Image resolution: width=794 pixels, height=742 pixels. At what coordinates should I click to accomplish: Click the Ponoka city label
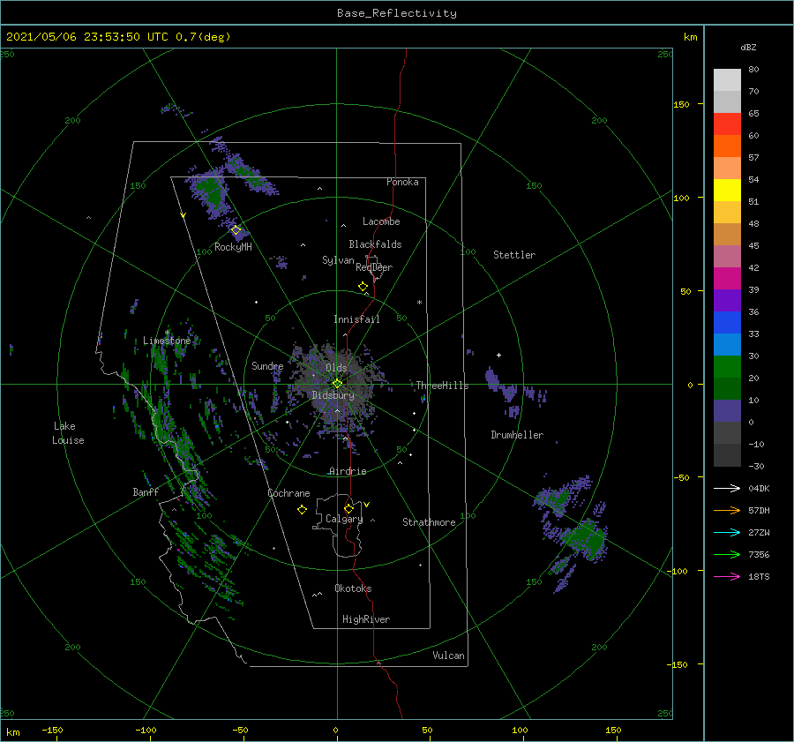click(402, 182)
